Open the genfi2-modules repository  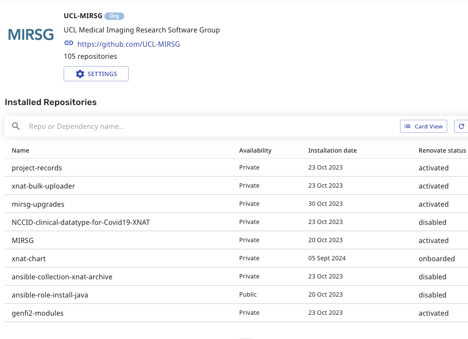pos(38,313)
